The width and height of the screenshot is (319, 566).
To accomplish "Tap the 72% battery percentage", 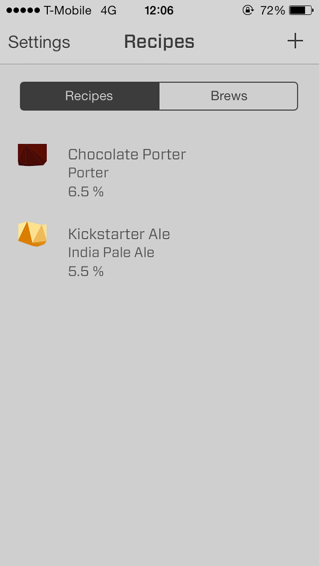I will (x=273, y=10).
